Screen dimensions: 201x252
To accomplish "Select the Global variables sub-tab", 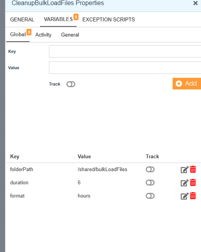I will click(x=18, y=34).
